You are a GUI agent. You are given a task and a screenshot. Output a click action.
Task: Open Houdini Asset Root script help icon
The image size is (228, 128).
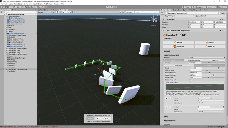click(220, 30)
